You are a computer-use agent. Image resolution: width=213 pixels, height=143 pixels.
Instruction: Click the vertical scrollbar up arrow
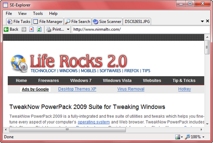pyautogui.click(x=207, y=37)
